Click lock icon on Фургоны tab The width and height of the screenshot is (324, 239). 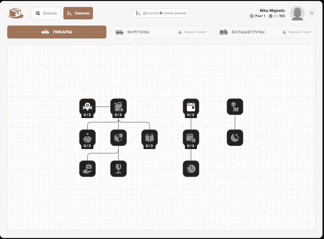(x=180, y=32)
